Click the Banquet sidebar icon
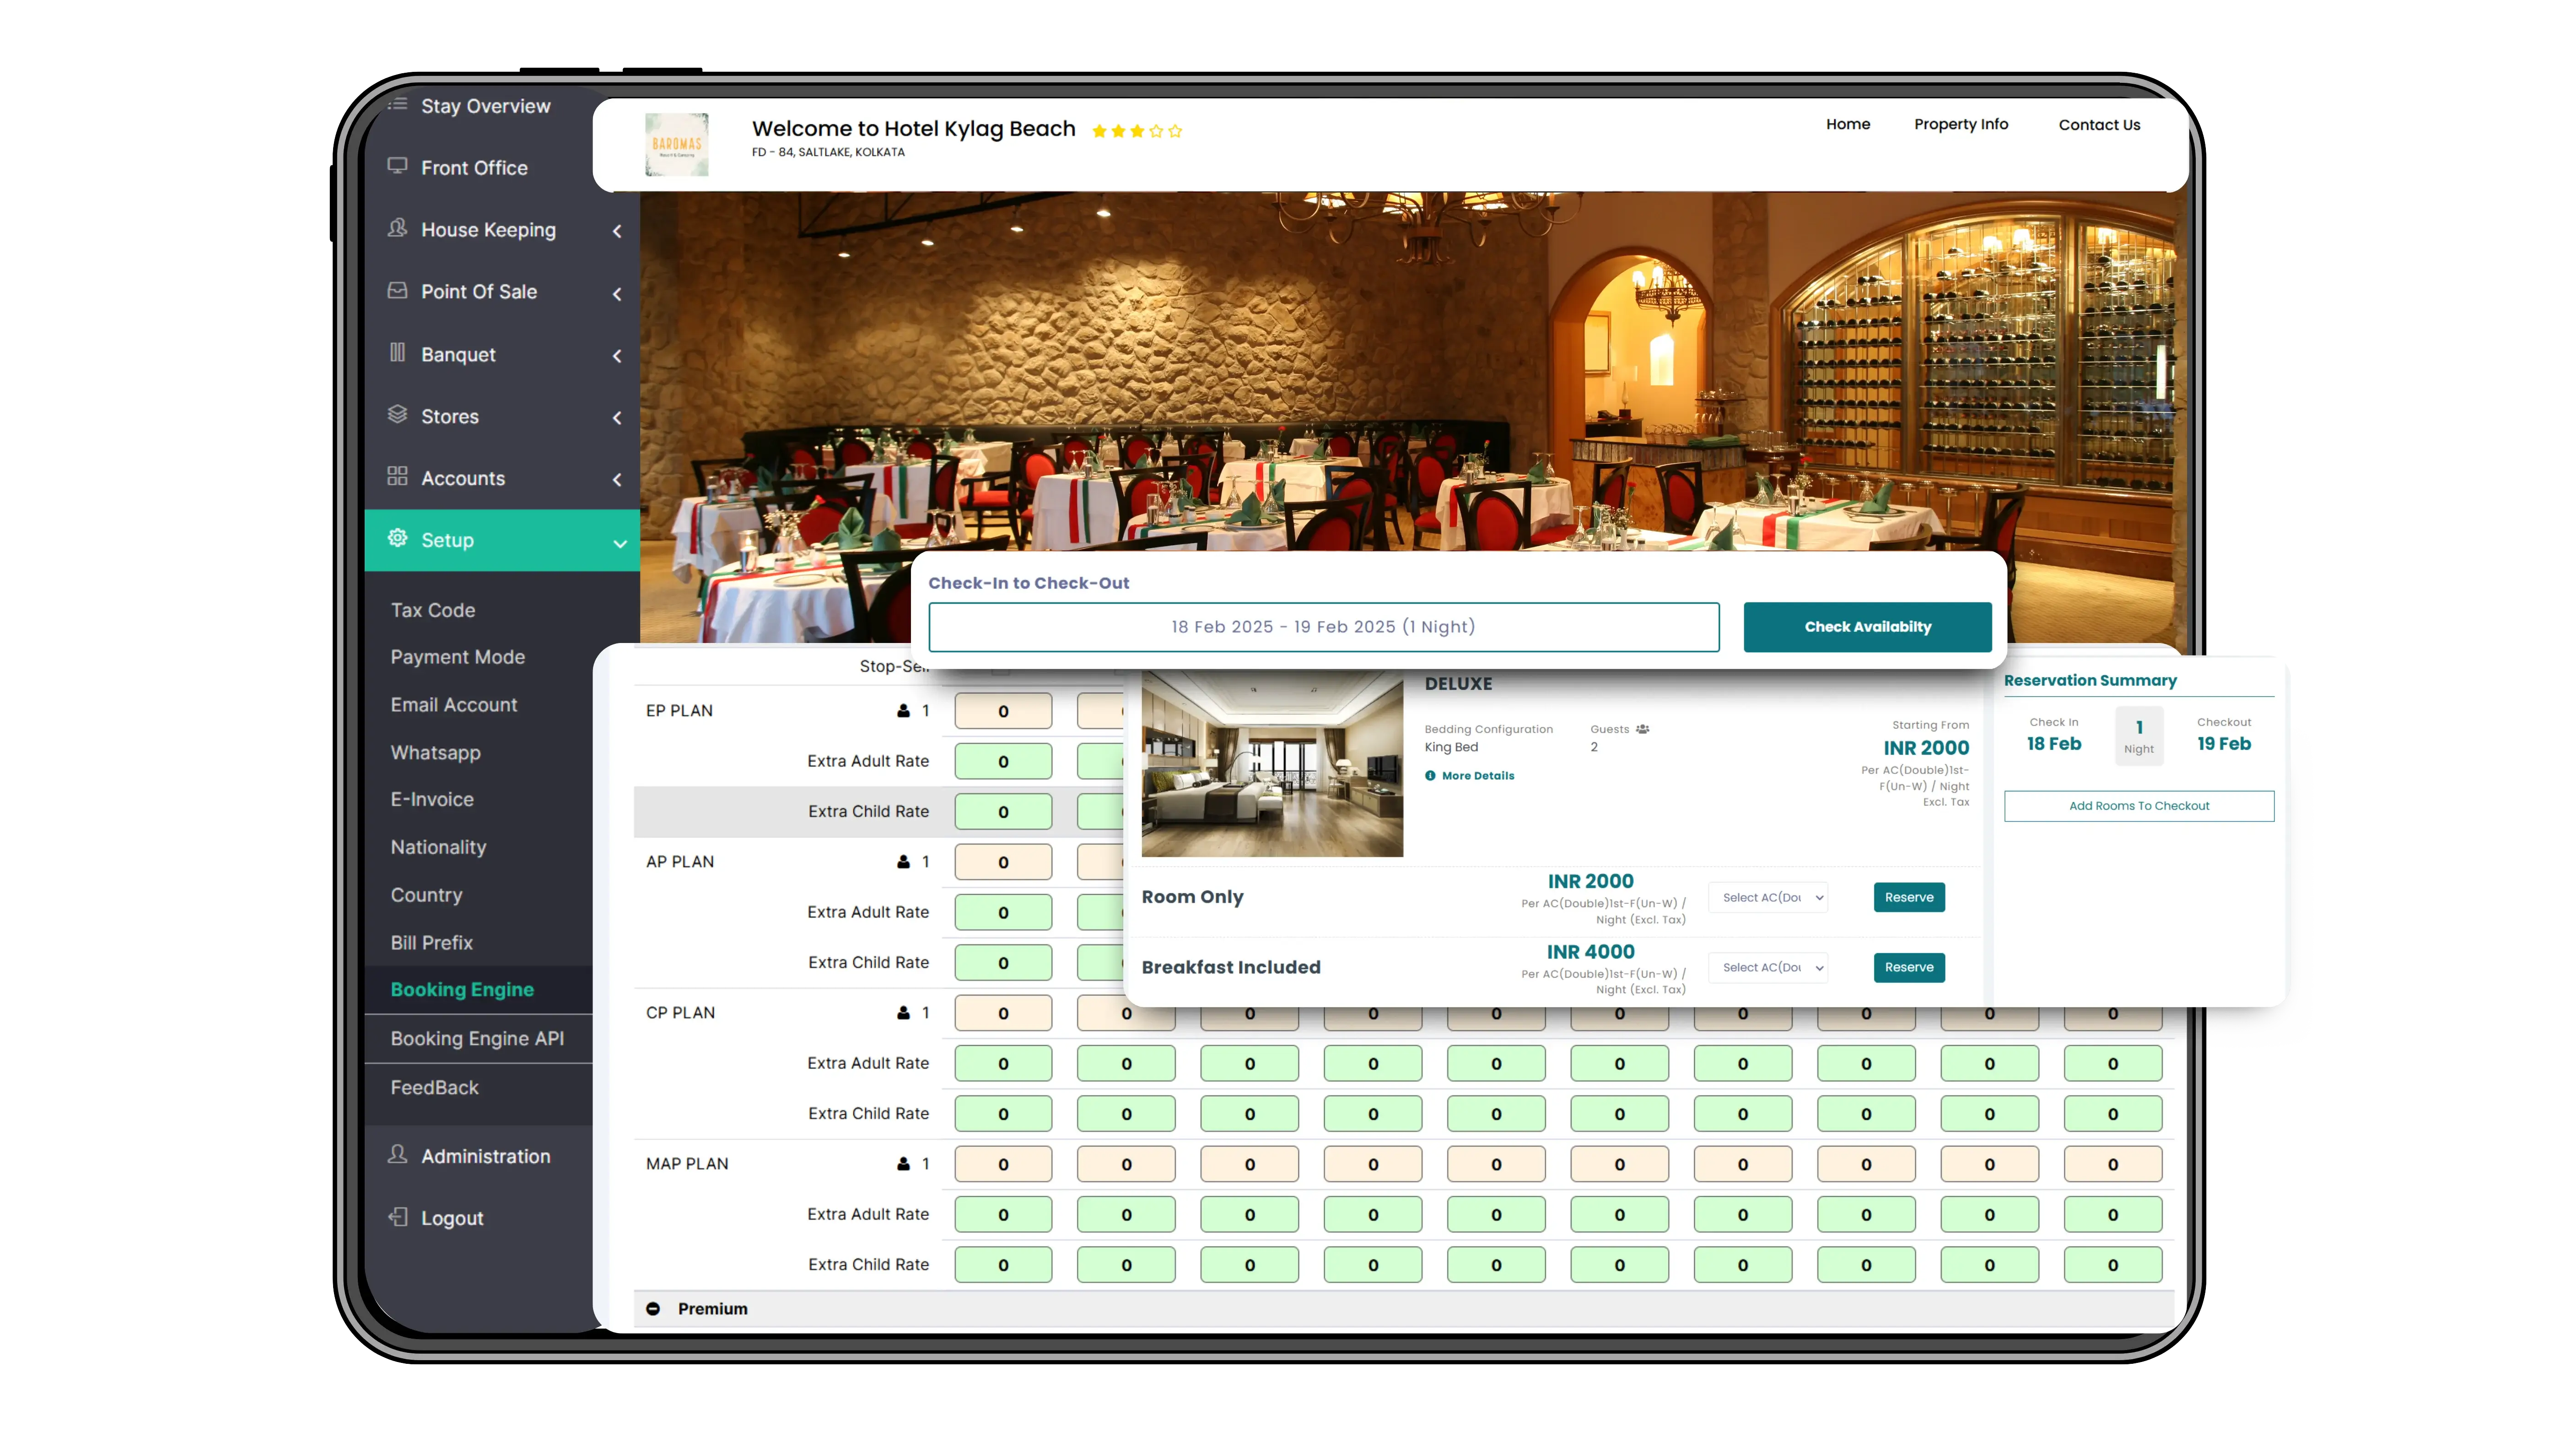 [397, 353]
